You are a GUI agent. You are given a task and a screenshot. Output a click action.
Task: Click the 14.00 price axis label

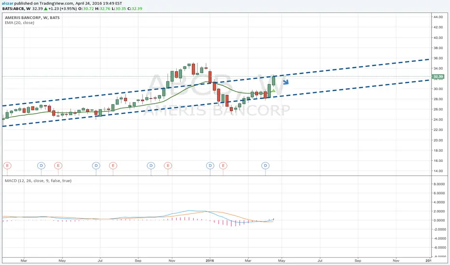438,171
